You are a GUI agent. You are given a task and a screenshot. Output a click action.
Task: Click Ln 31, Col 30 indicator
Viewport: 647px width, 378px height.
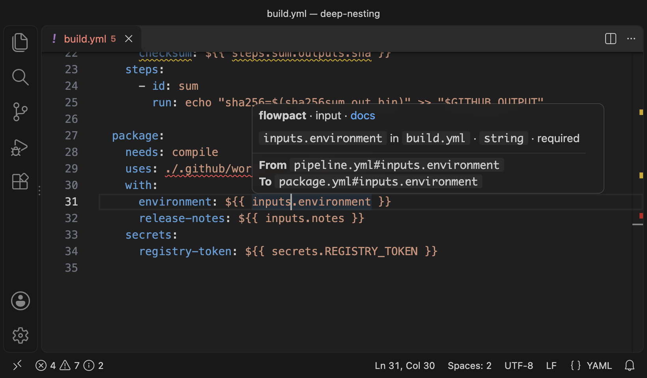(405, 365)
